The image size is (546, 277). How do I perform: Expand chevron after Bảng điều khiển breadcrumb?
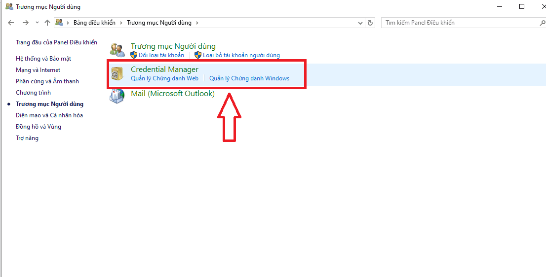point(121,23)
